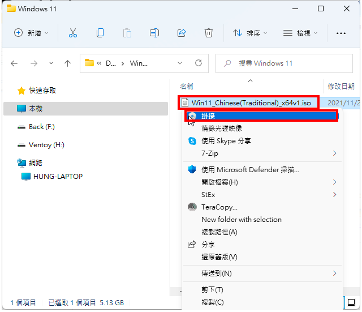362x312 pixels.
Task: Click the Paste clipboard icon
Action: coord(127,33)
